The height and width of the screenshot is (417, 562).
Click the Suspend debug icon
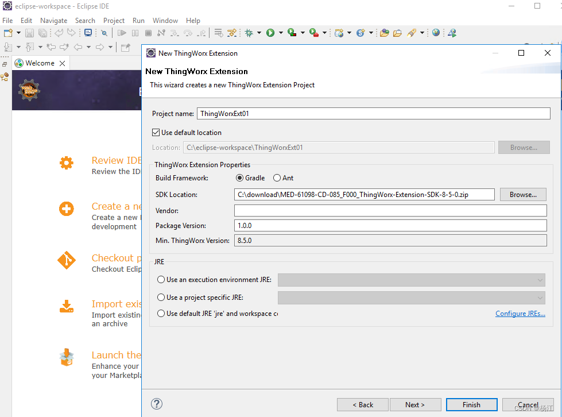pyautogui.click(x=135, y=33)
